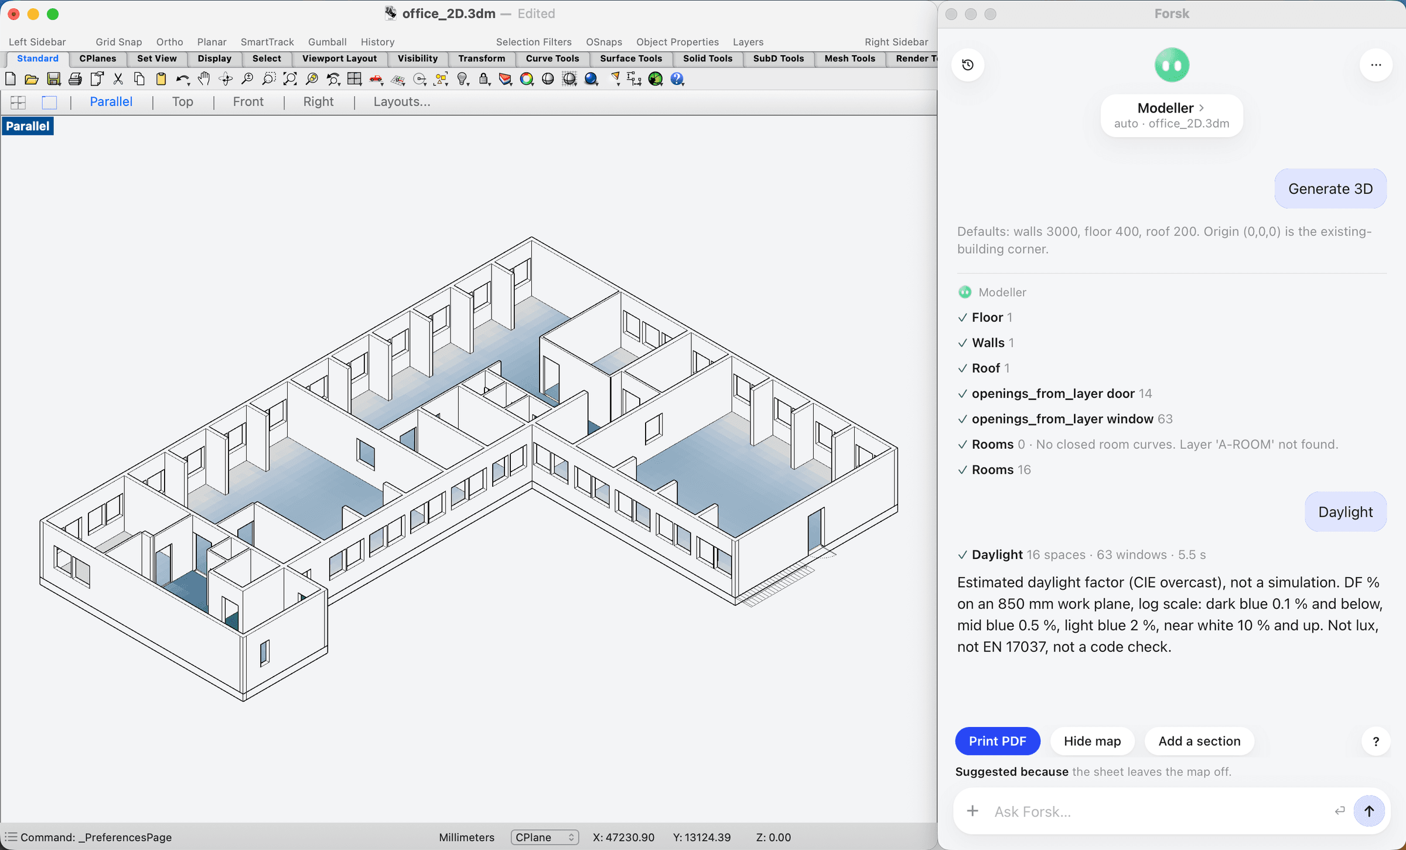Open the Parallel viewport title menu
This screenshot has width=1406, height=850.
pyautogui.click(x=28, y=126)
